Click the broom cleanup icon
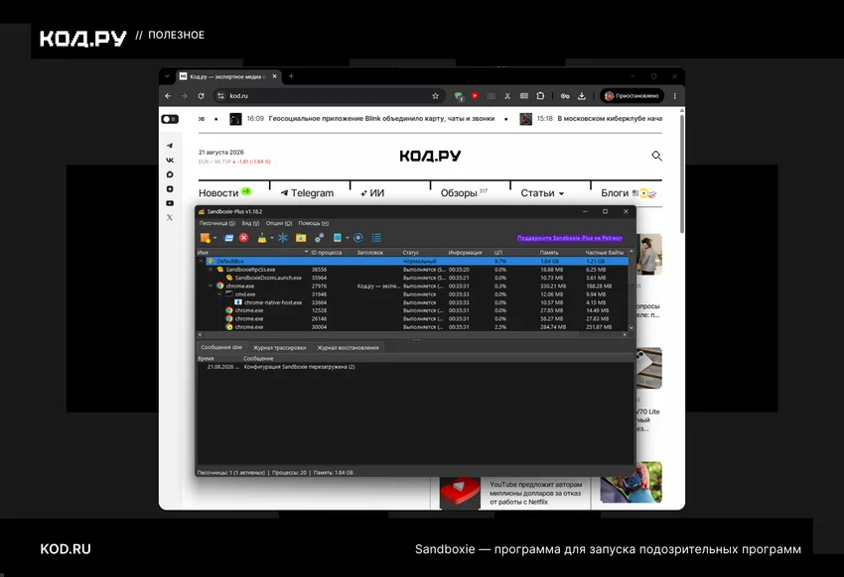 261,238
